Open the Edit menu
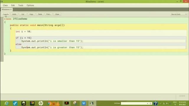Image resolution: width=189 pixels, height=106 pixels. click(13, 5)
